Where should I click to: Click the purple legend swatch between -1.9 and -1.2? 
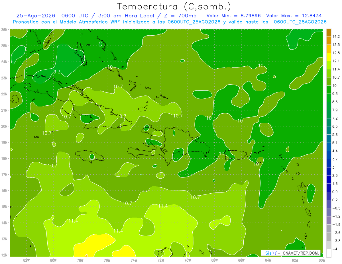click(329, 220)
